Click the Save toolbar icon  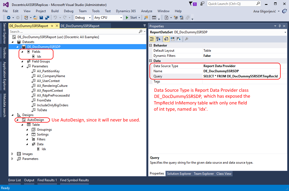pos(41,18)
